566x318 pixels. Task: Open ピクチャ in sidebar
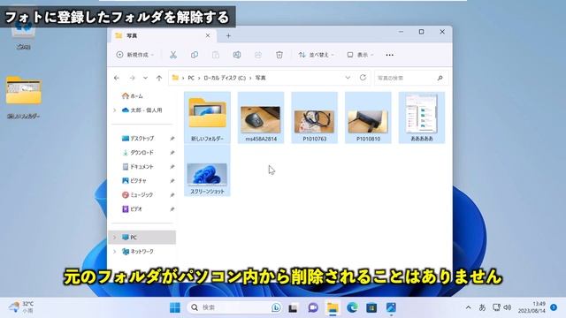click(134, 180)
